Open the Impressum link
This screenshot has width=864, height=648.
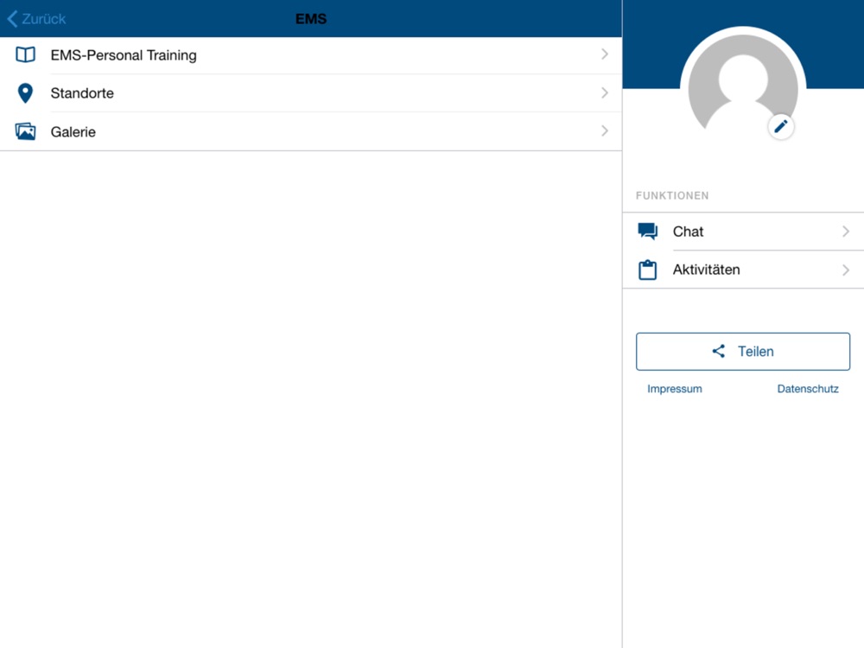pos(675,389)
